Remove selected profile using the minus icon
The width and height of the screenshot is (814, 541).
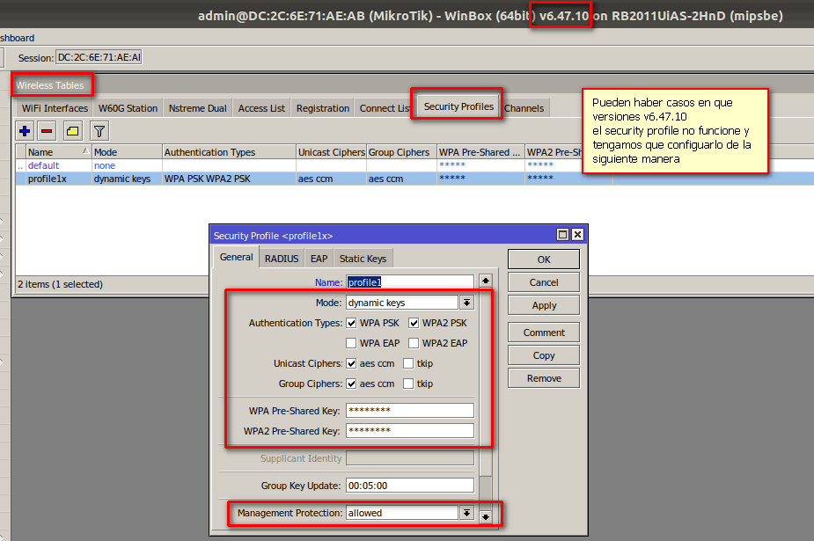49,130
